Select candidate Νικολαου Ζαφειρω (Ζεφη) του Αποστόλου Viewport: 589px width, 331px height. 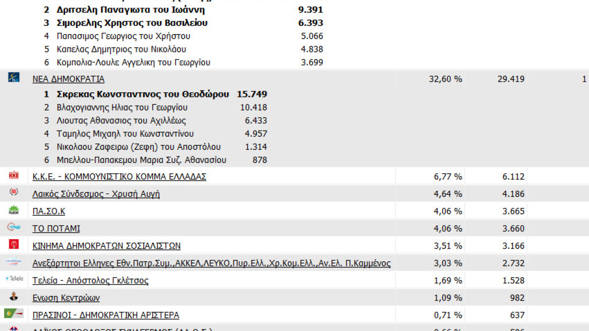coord(139,147)
